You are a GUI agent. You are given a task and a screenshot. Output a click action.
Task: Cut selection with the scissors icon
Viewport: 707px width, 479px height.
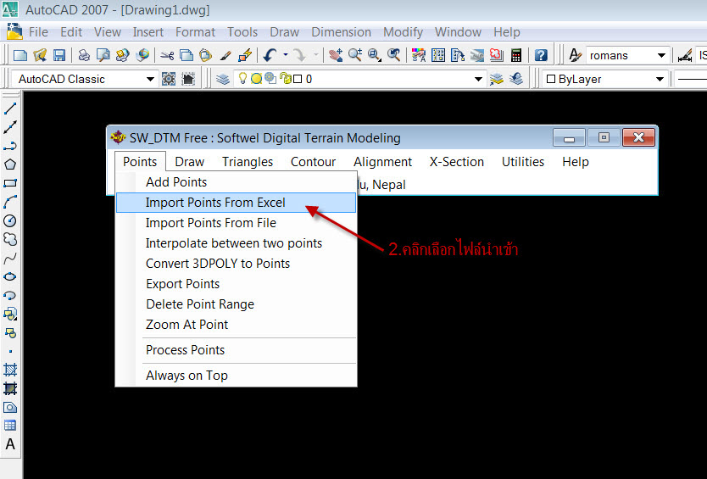pyautogui.click(x=167, y=55)
